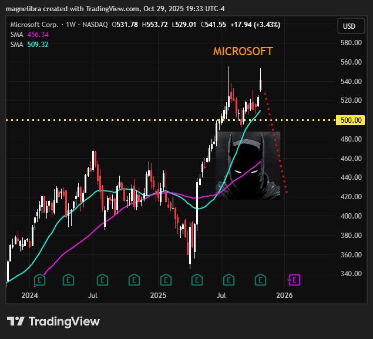
Task: Click the 540.00 price axis label
Action: [x=351, y=81]
